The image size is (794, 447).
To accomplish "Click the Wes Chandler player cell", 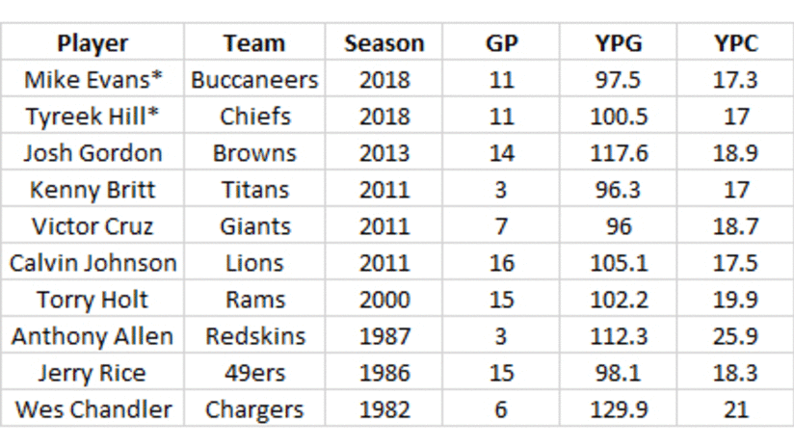I will pyautogui.click(x=93, y=409).
